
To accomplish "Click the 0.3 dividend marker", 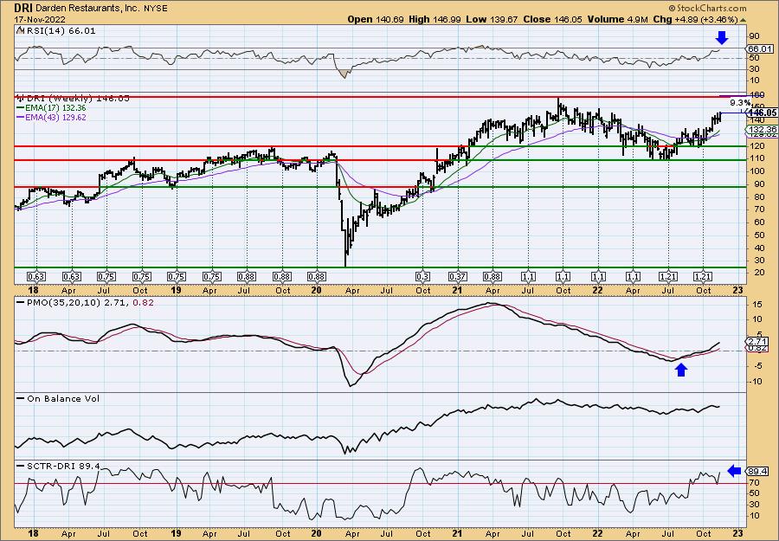I will [422, 277].
